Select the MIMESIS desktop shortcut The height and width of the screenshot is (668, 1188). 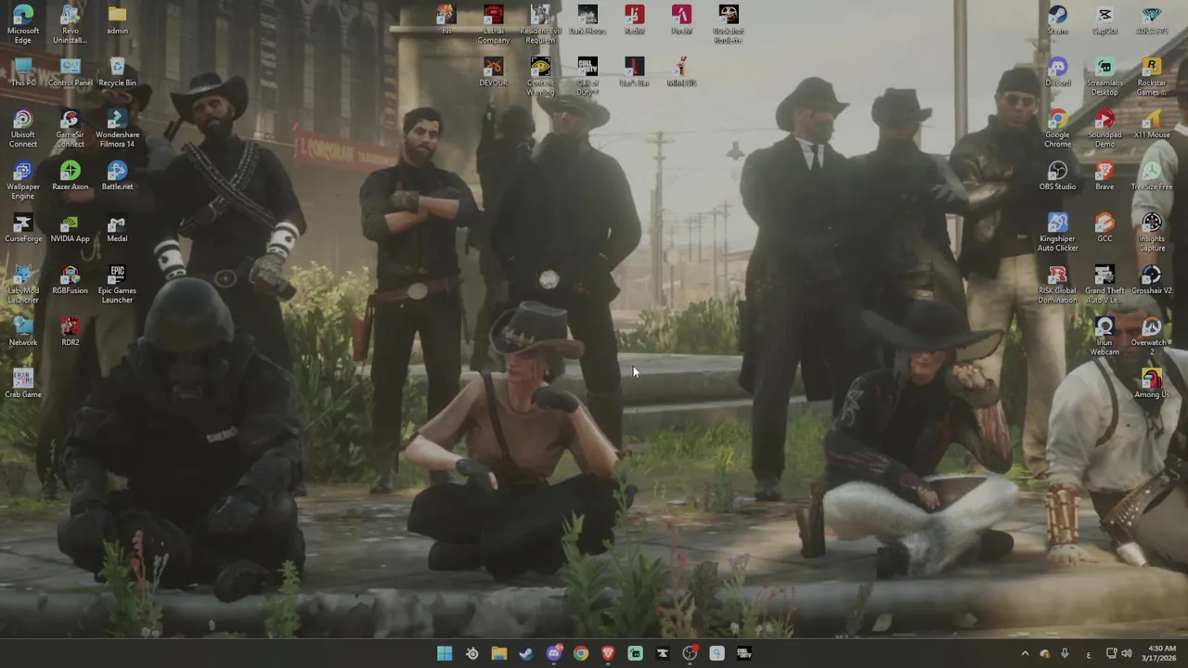[x=681, y=72]
